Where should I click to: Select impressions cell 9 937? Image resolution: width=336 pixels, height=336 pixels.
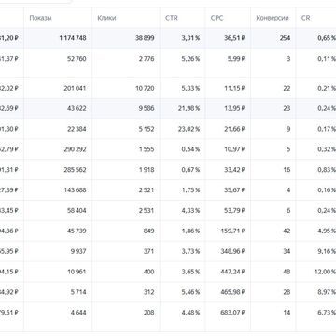pyautogui.click(x=78, y=251)
